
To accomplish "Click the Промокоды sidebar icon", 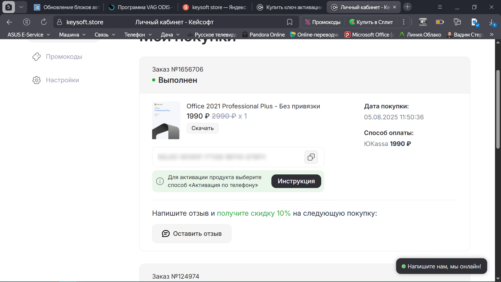I will pyautogui.click(x=37, y=57).
